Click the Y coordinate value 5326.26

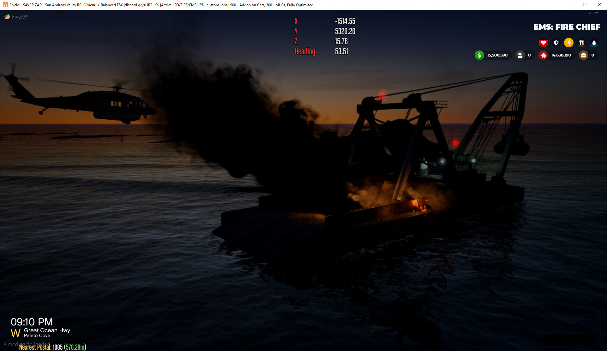345,31
